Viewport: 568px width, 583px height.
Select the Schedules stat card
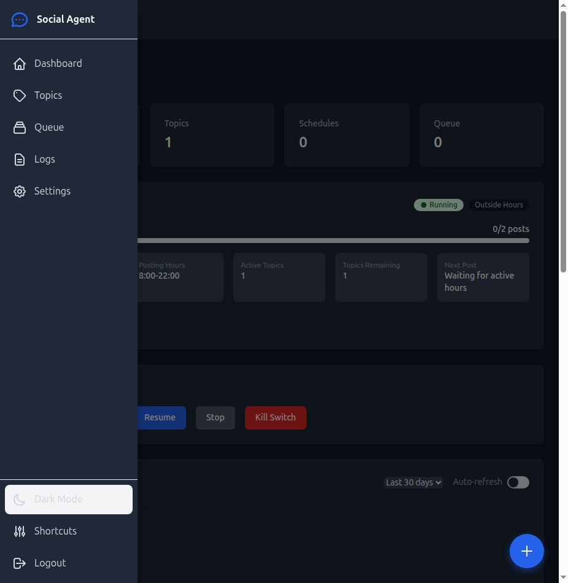[346, 134]
